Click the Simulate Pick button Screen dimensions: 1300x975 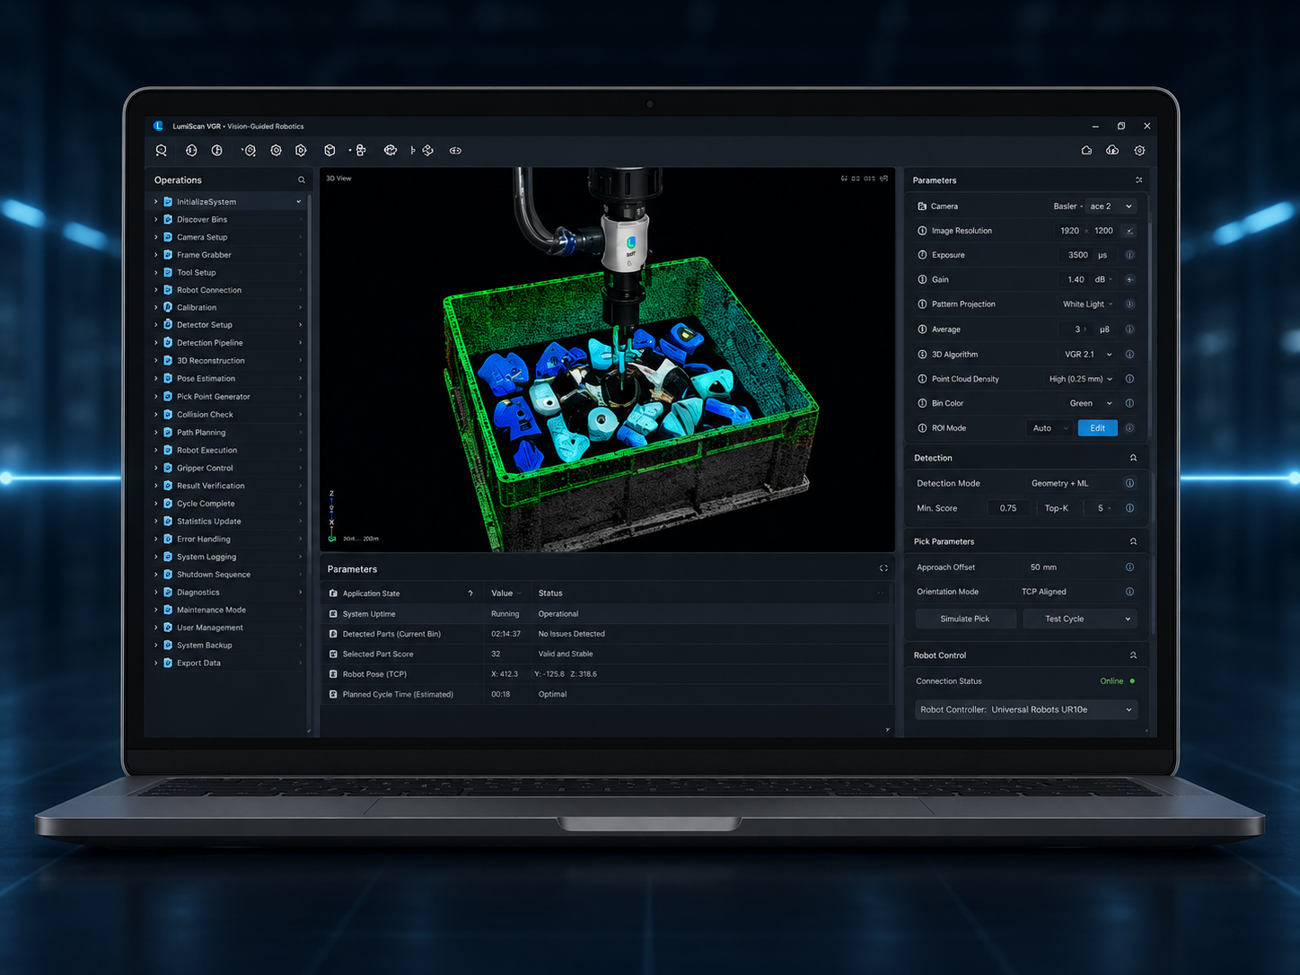click(965, 619)
